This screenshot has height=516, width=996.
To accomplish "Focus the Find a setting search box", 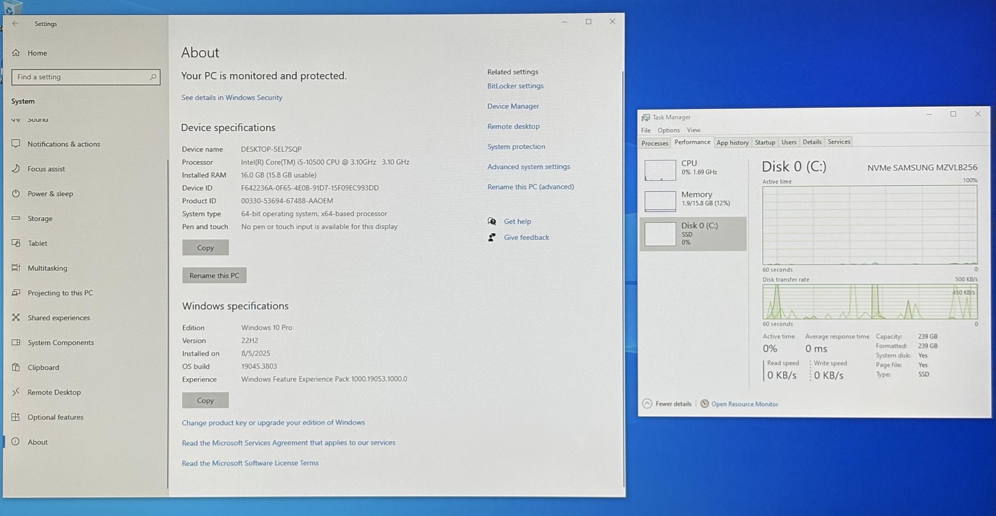I will pos(86,77).
